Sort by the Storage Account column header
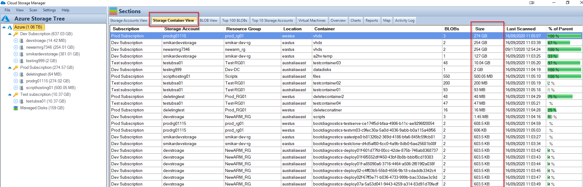 pyautogui.click(x=193, y=29)
